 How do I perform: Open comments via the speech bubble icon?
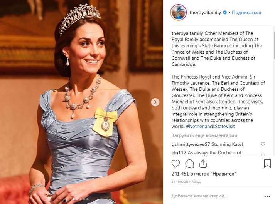tap(189, 164)
